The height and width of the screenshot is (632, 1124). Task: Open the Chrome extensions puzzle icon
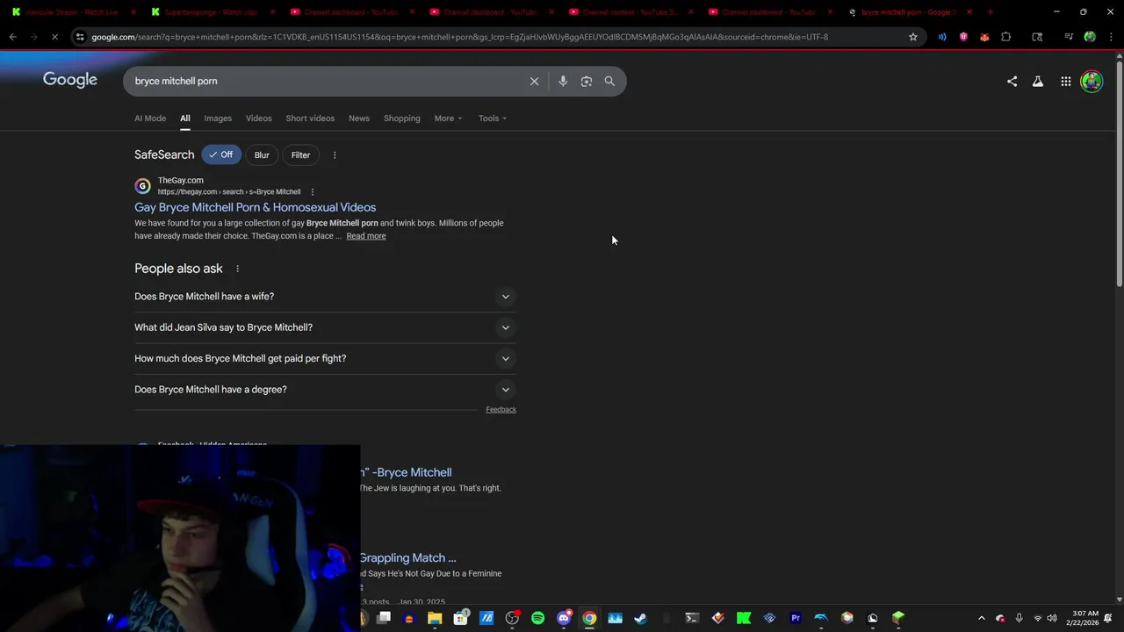tap(1006, 37)
